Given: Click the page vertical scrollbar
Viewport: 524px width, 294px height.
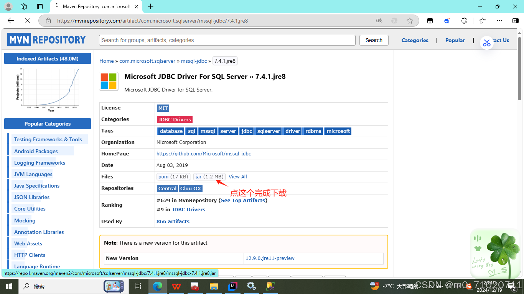Looking at the screenshot, I should 520,69.
